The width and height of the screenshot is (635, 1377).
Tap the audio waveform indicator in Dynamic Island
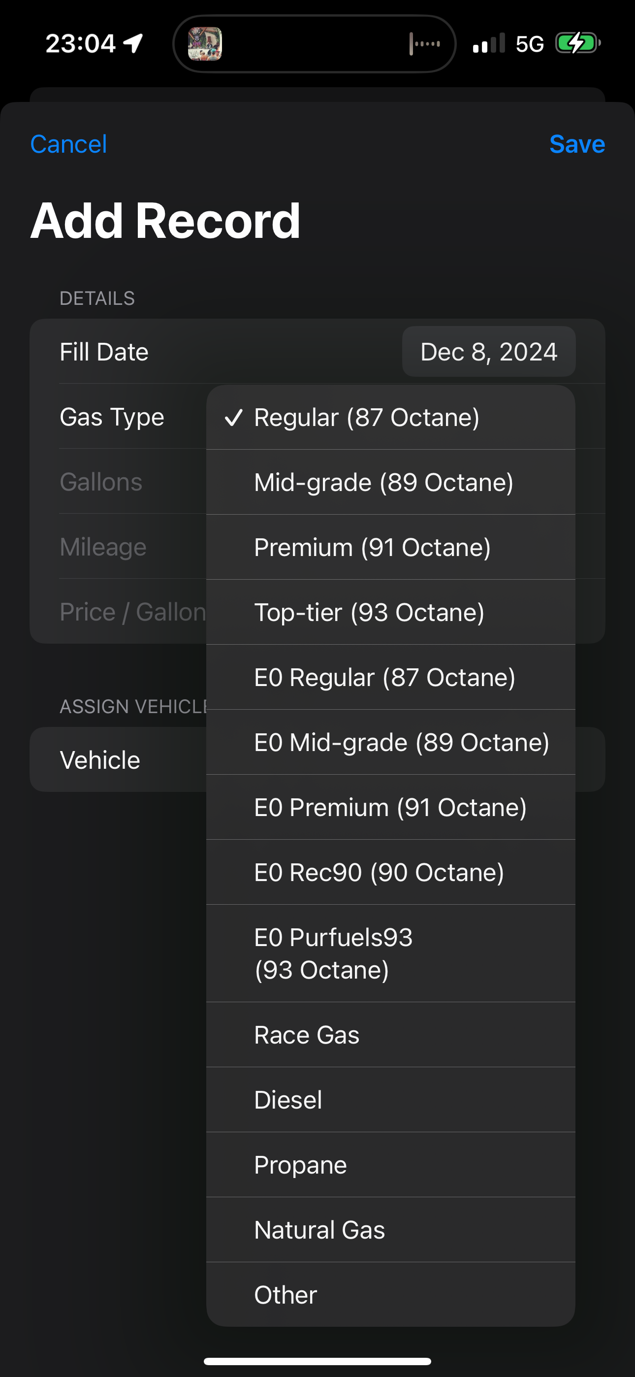click(x=424, y=44)
